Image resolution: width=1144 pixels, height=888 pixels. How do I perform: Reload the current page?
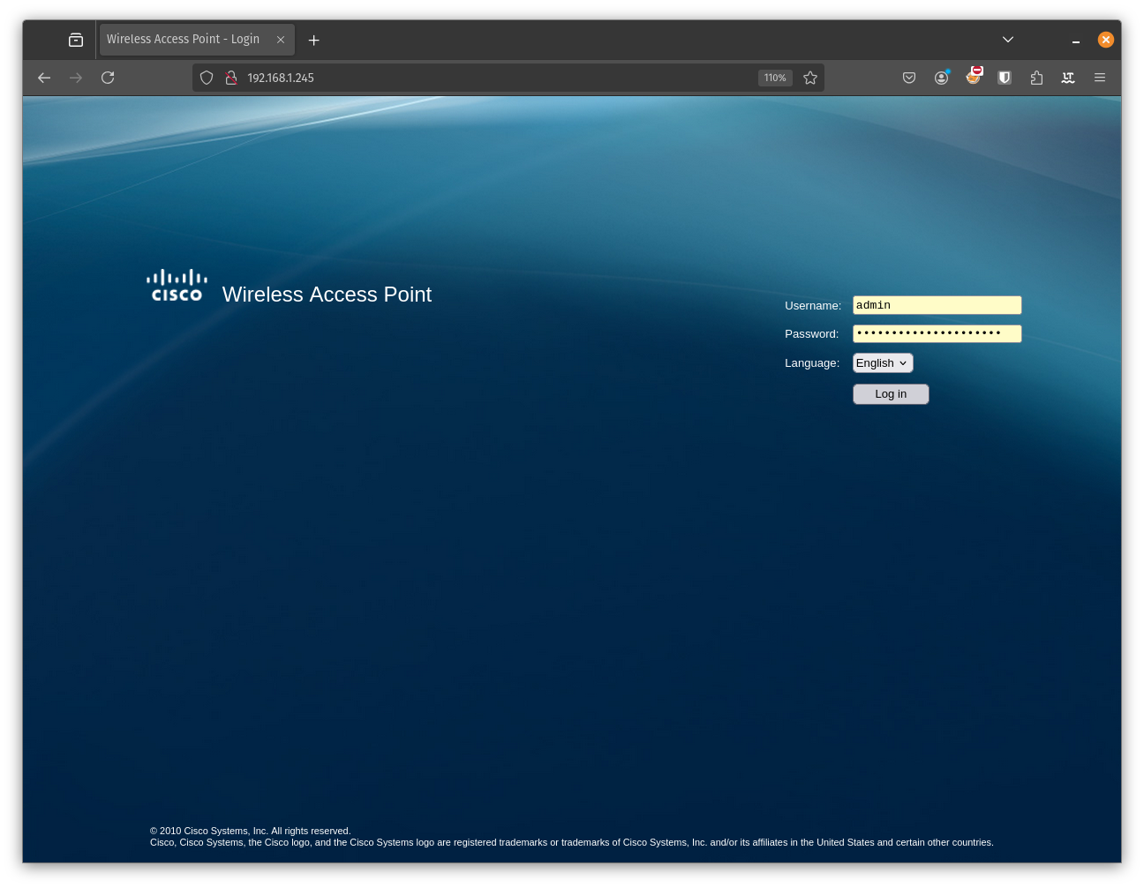tap(108, 78)
